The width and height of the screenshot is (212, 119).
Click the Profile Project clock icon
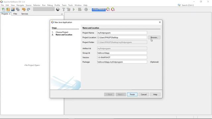pos(86,9)
